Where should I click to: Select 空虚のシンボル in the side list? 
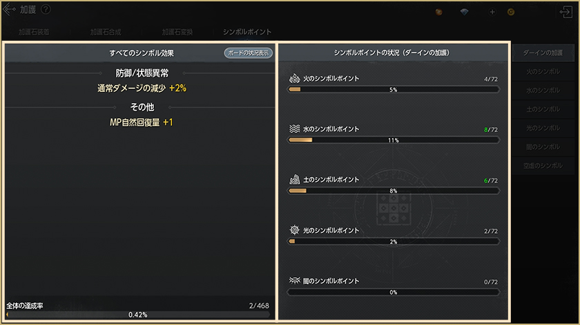click(x=543, y=165)
